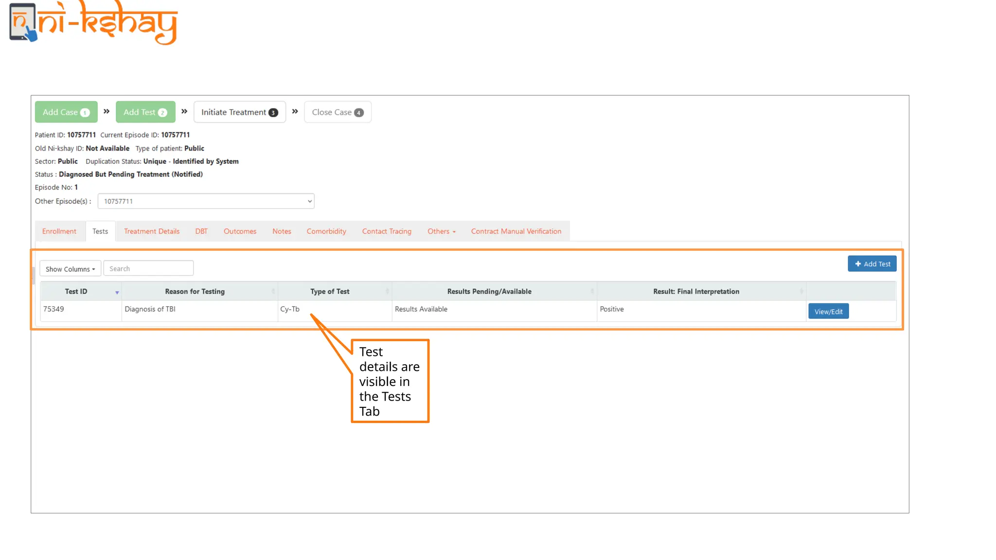Click the Close Case step button

[338, 112]
